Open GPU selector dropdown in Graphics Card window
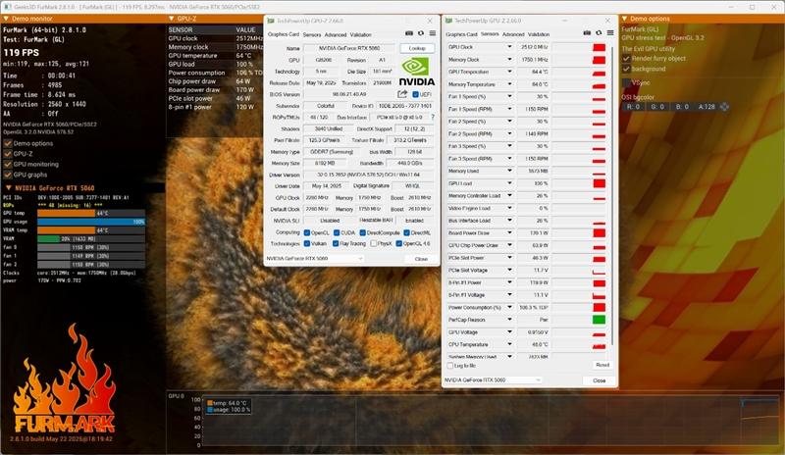The height and width of the screenshot is (455, 785). point(315,258)
